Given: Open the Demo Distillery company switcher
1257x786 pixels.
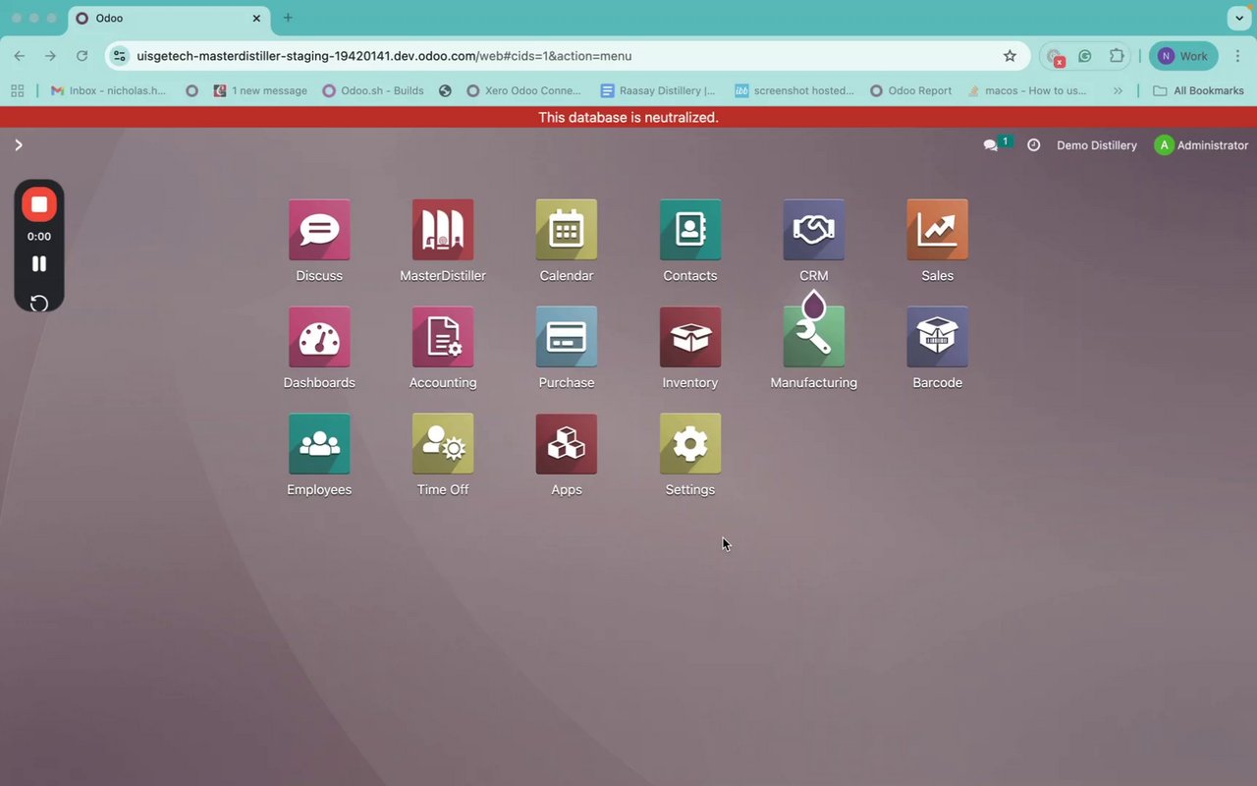Looking at the screenshot, I should [x=1097, y=145].
